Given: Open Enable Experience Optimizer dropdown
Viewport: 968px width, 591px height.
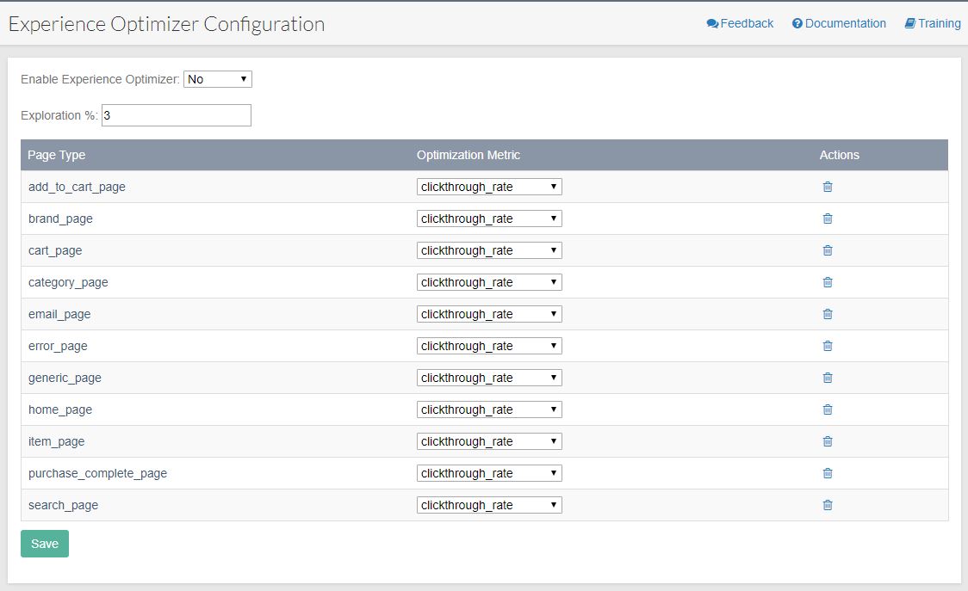Looking at the screenshot, I should click(217, 79).
